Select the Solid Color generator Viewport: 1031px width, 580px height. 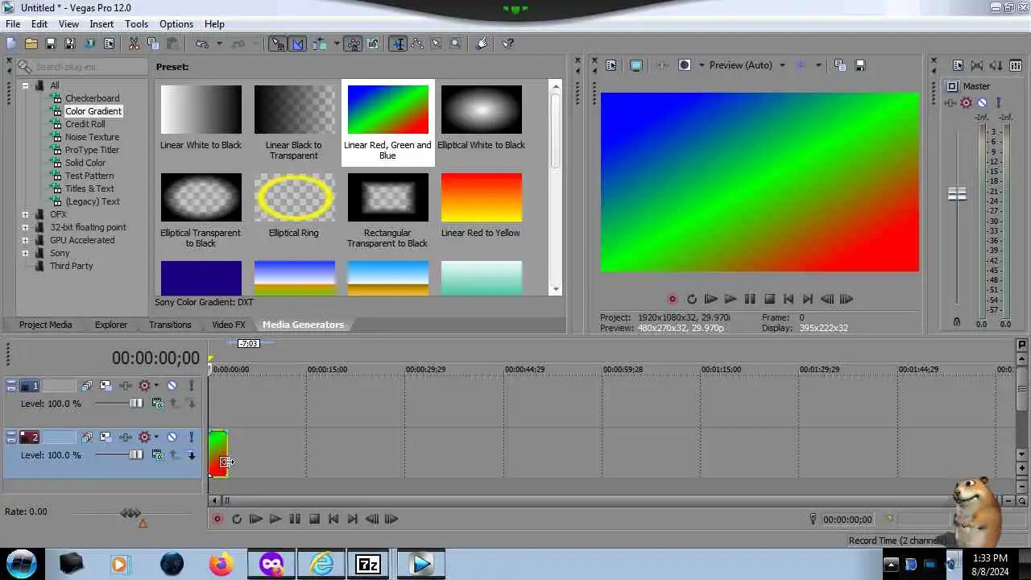tap(85, 163)
